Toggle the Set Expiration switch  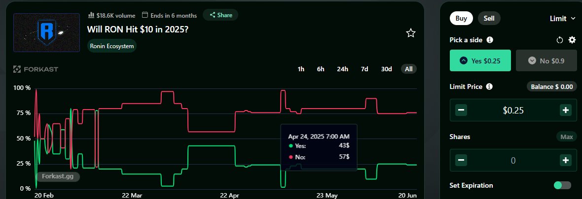pyautogui.click(x=562, y=185)
